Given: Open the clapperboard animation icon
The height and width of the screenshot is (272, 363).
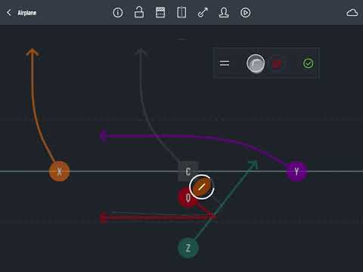Looking at the screenshot, I should point(160,13).
